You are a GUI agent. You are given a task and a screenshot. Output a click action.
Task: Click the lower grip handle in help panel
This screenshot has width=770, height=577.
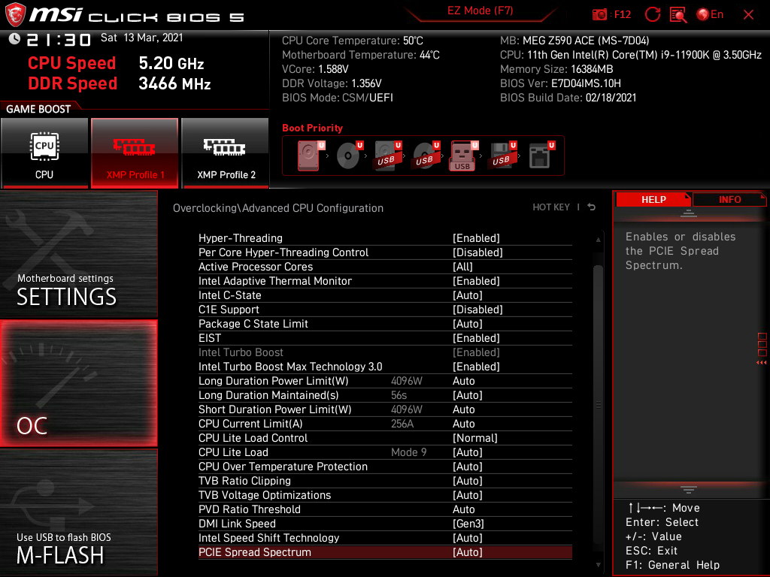pyautogui.click(x=689, y=490)
